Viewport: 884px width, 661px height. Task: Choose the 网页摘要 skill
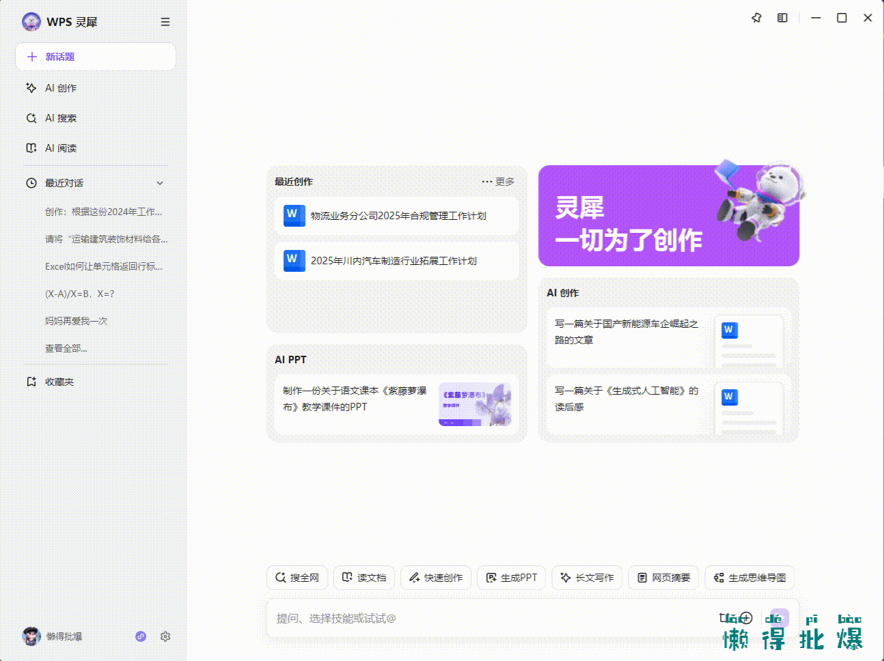coord(663,578)
